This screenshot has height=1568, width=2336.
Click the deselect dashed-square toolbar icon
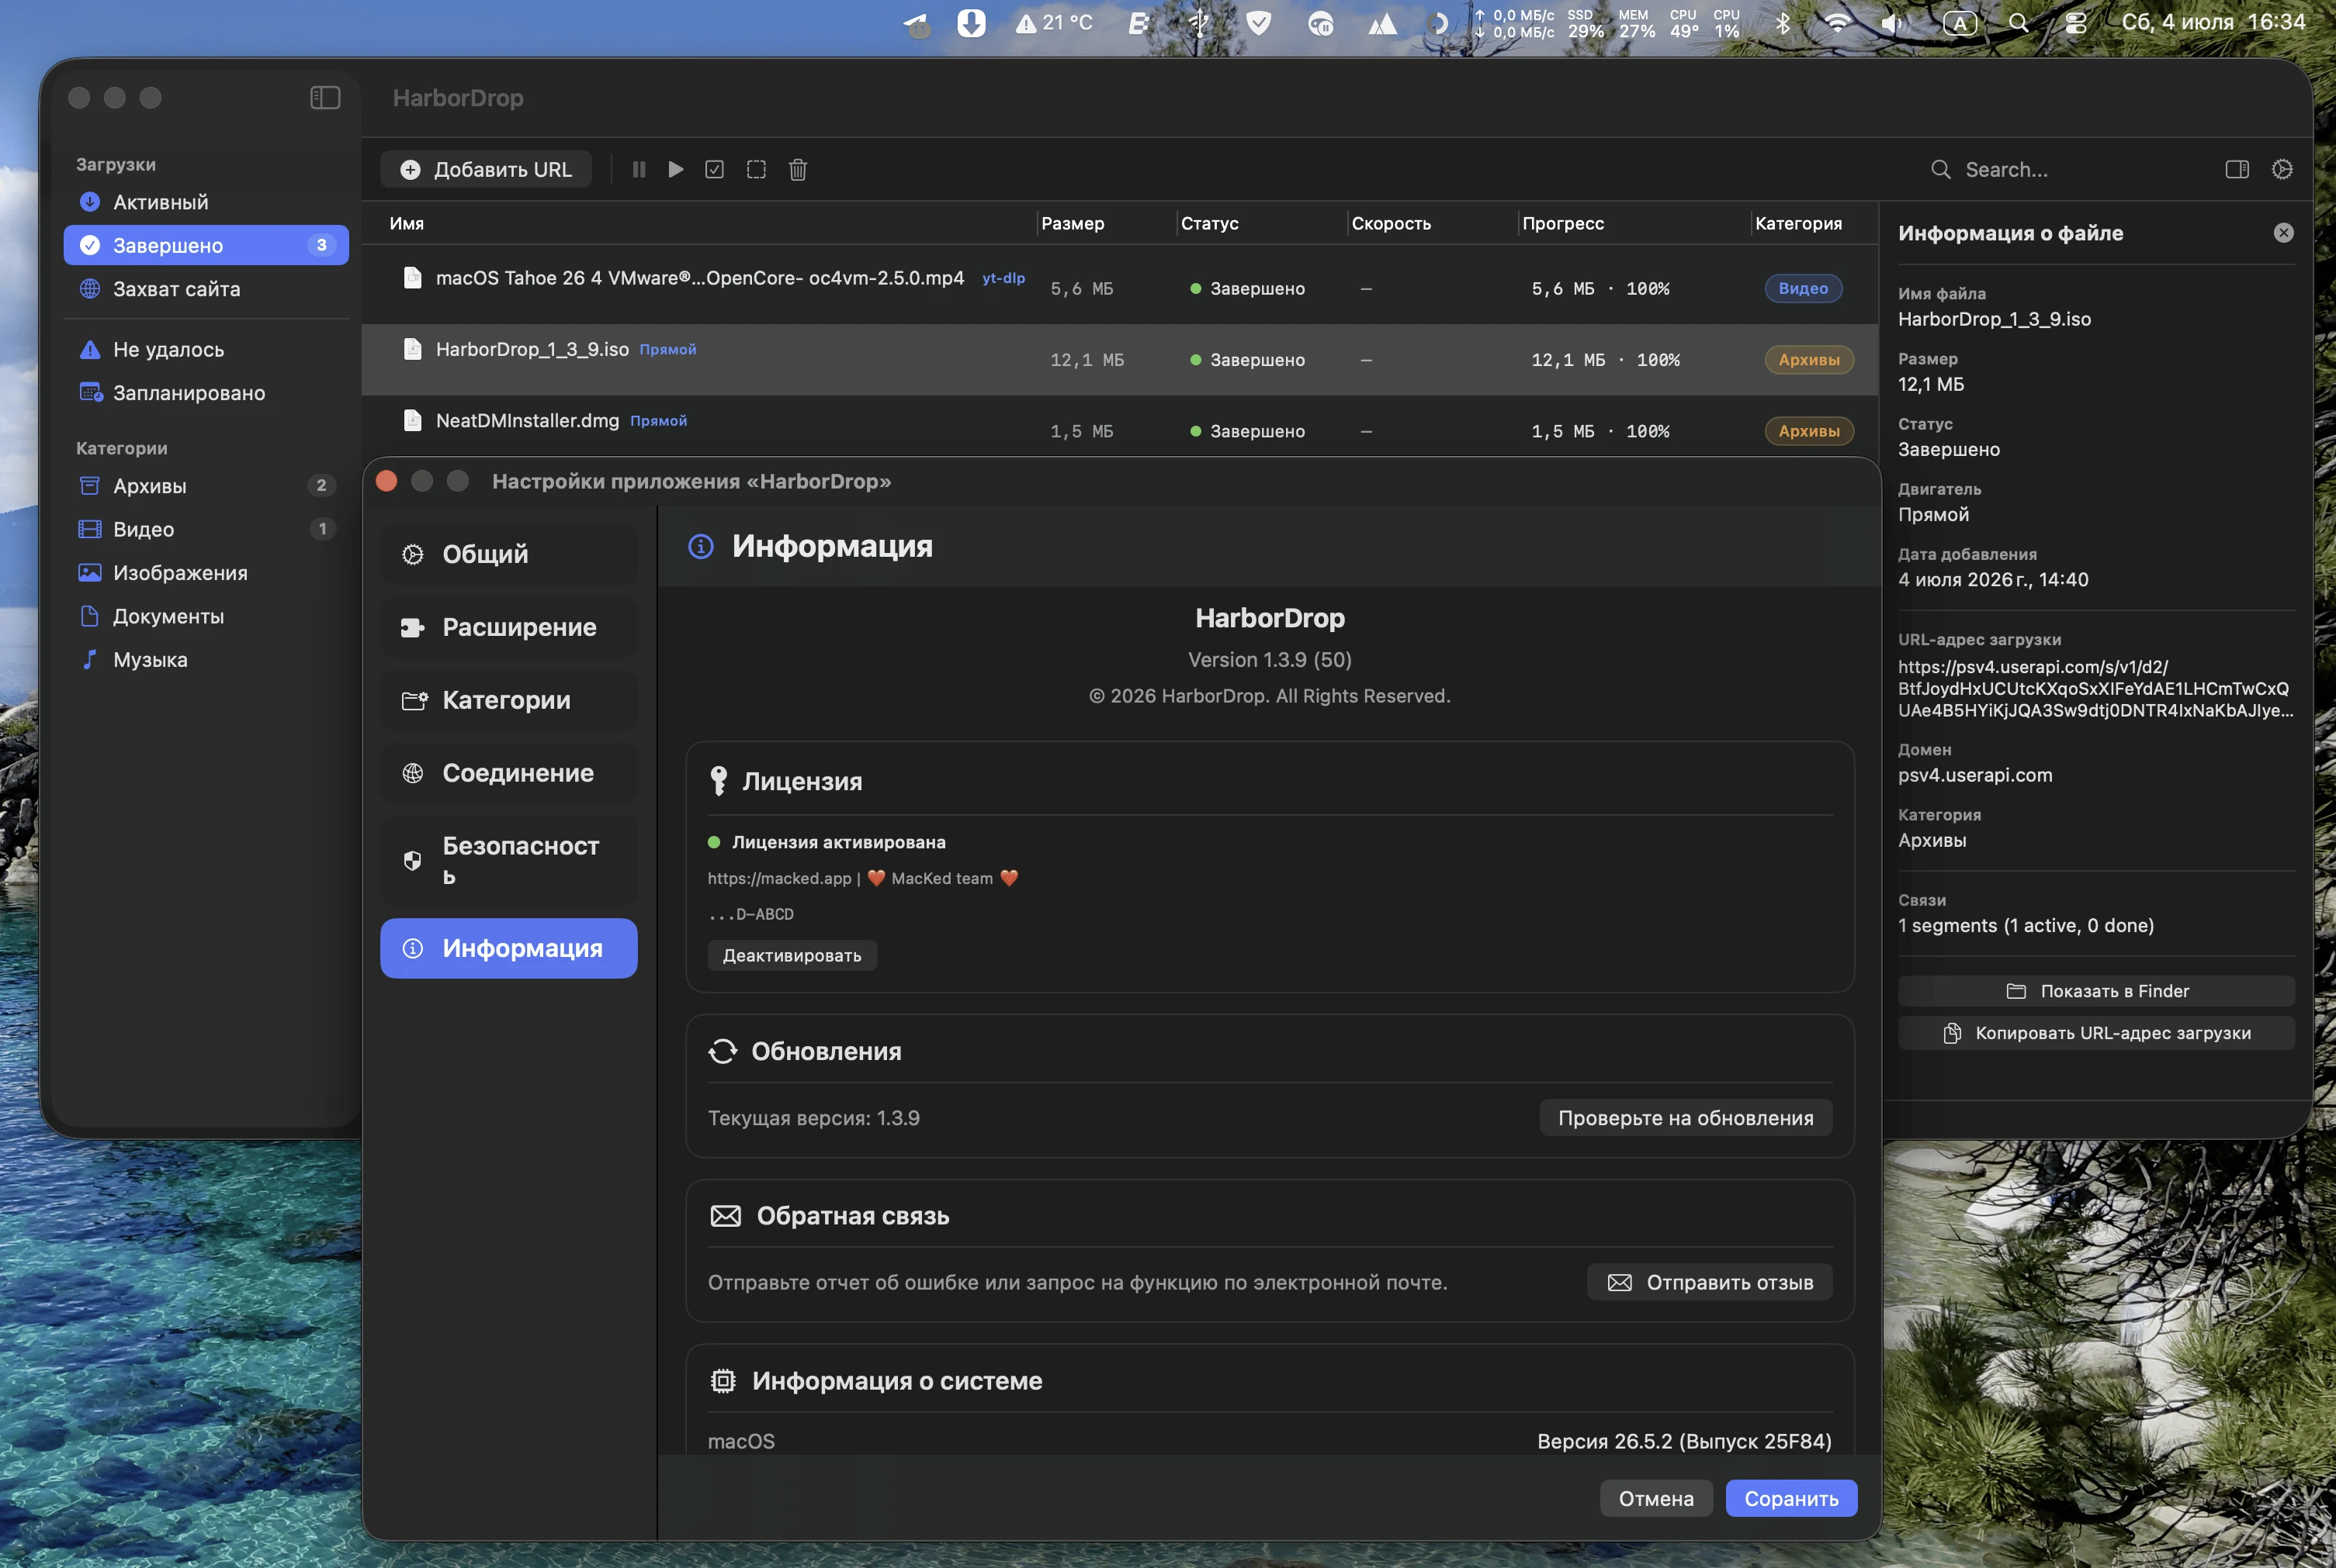pos(757,169)
